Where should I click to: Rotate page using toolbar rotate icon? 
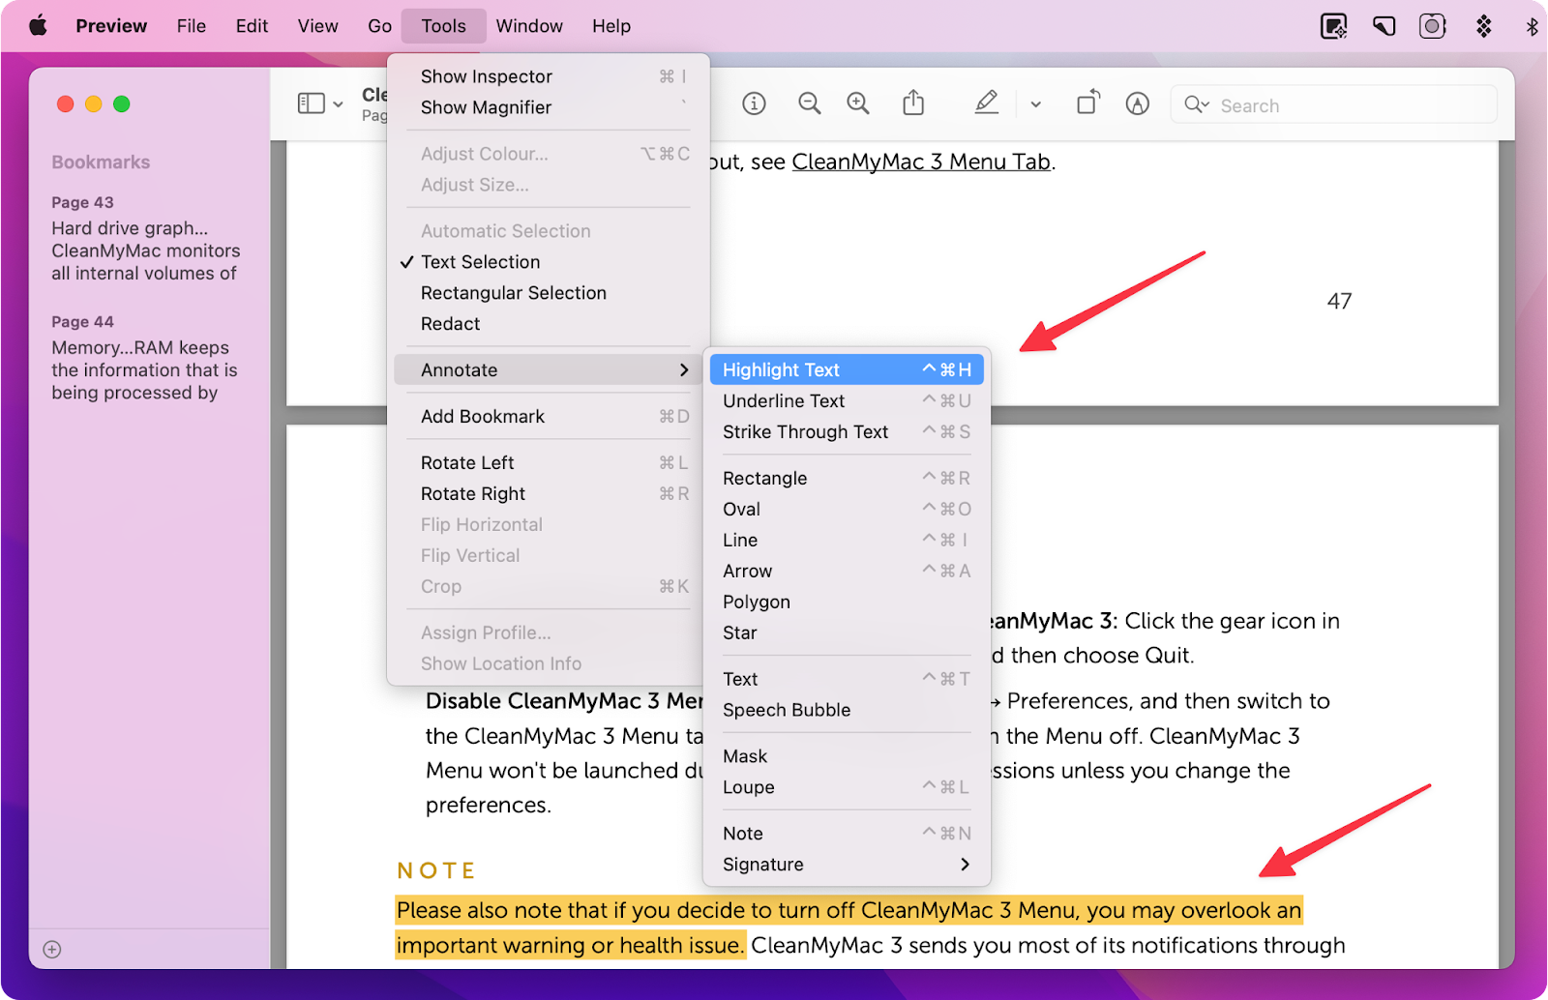[x=1088, y=103]
